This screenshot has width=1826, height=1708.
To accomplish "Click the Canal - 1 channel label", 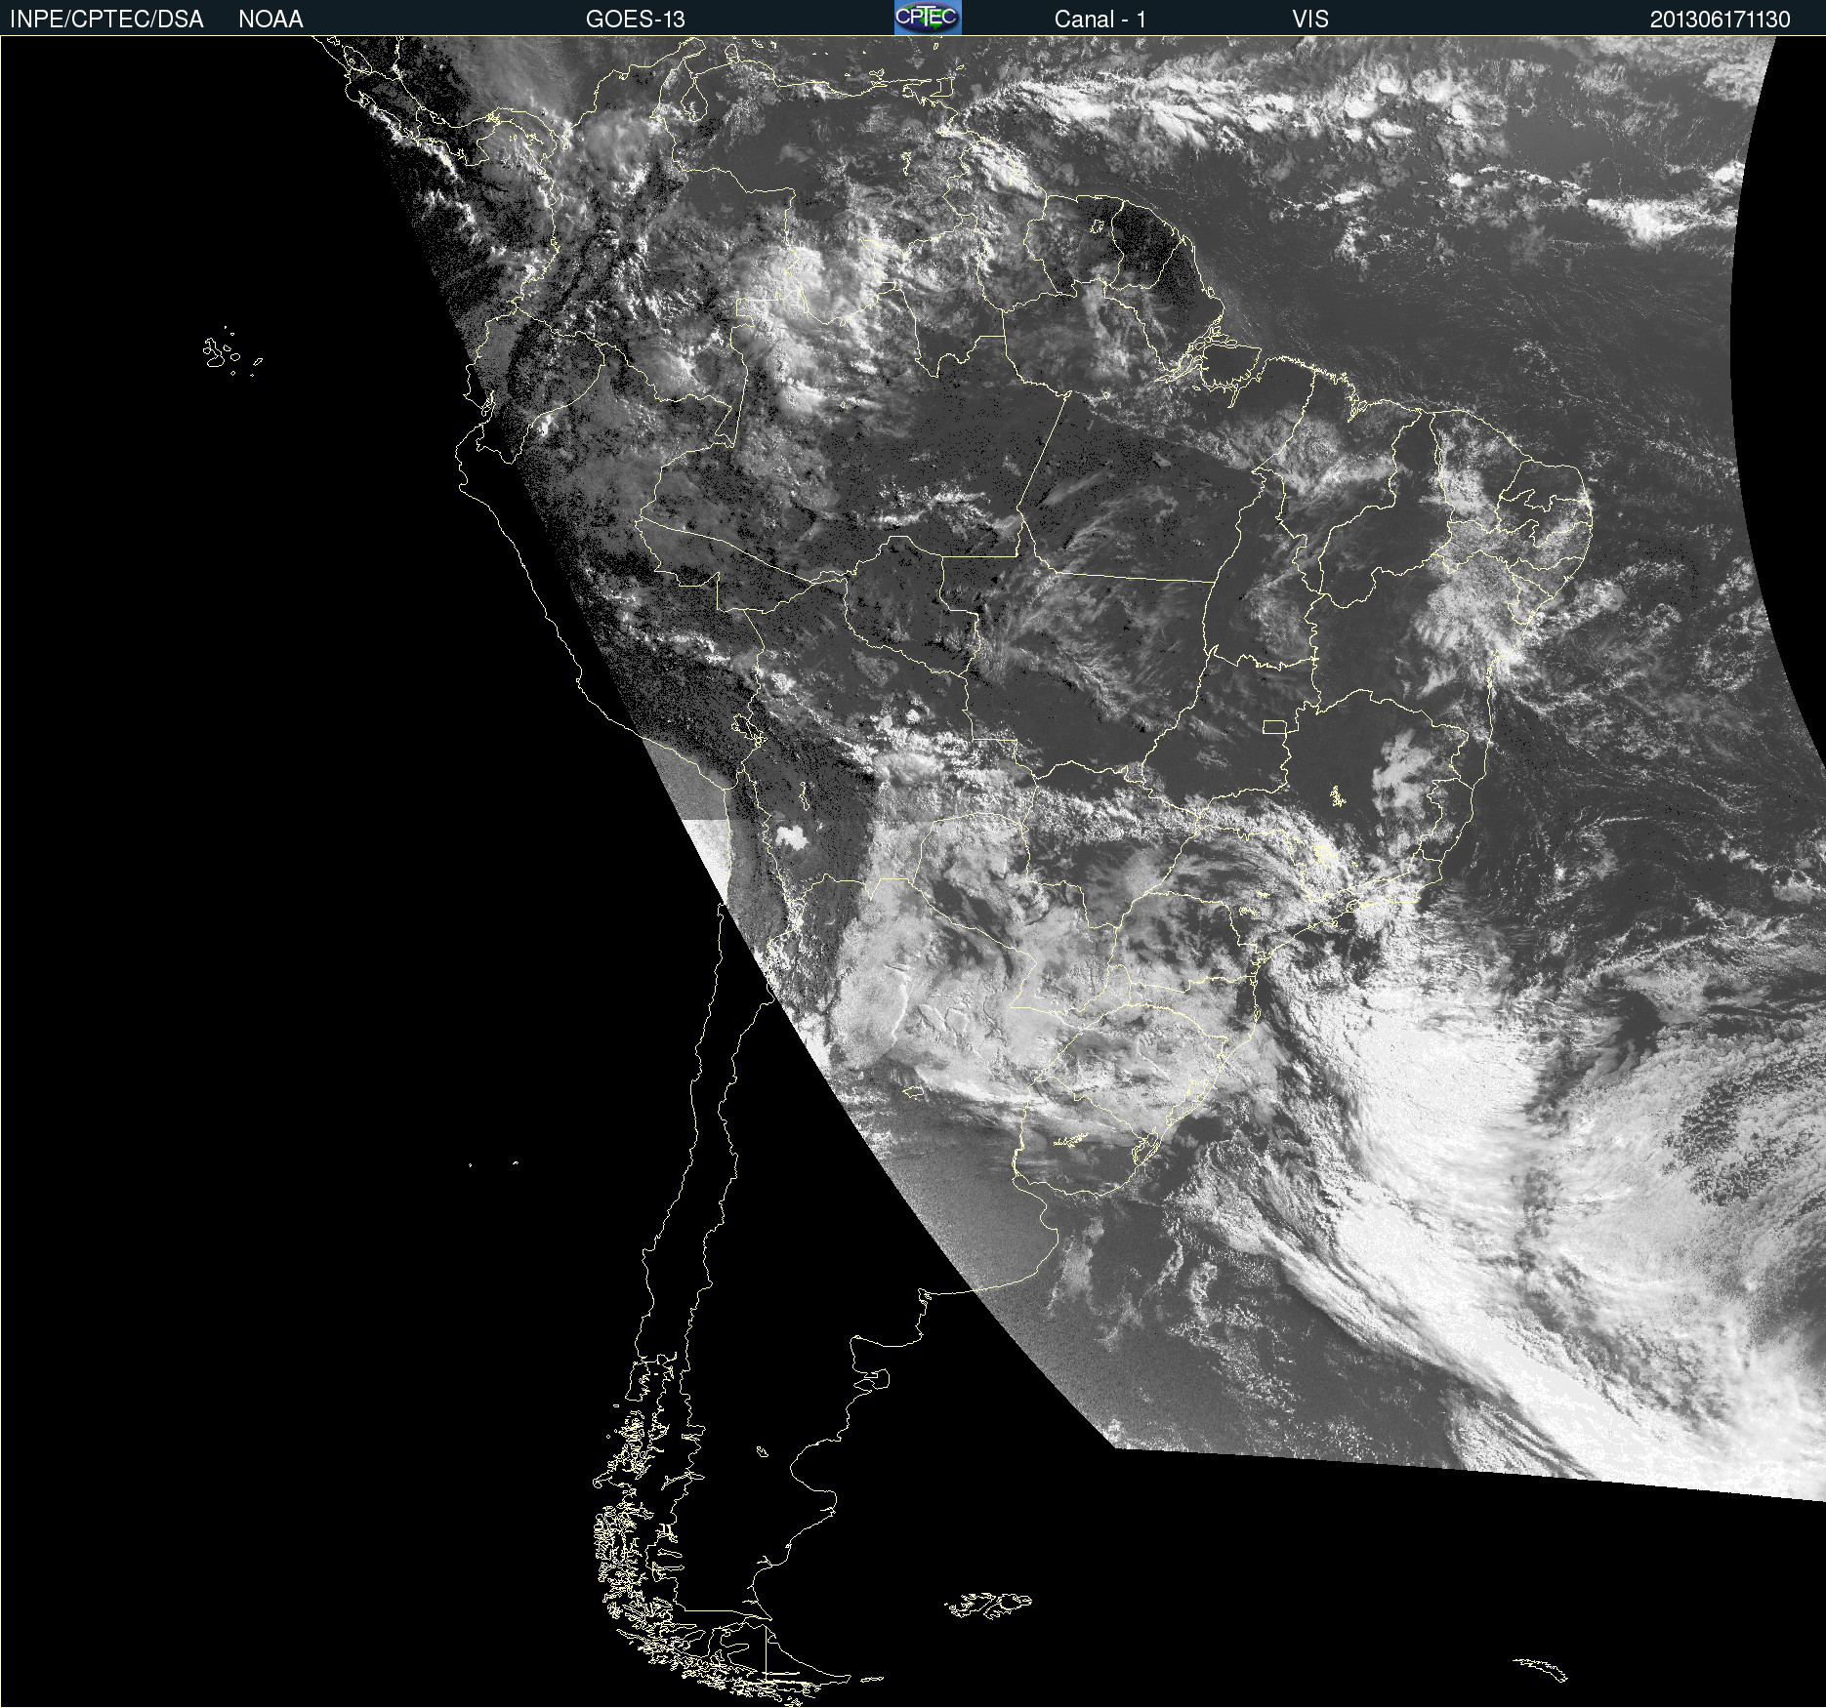I will 1100,20.
